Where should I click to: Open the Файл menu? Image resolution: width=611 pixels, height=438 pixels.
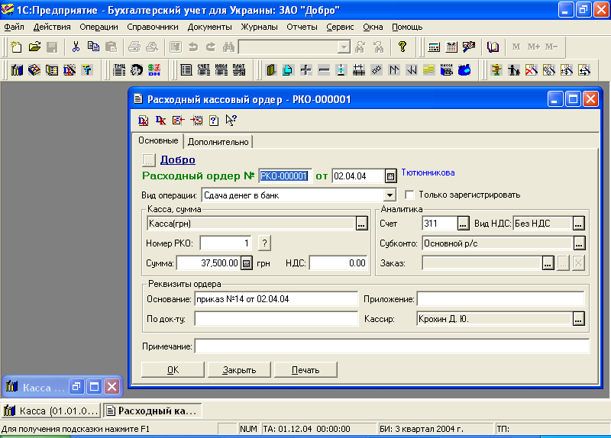(14, 27)
